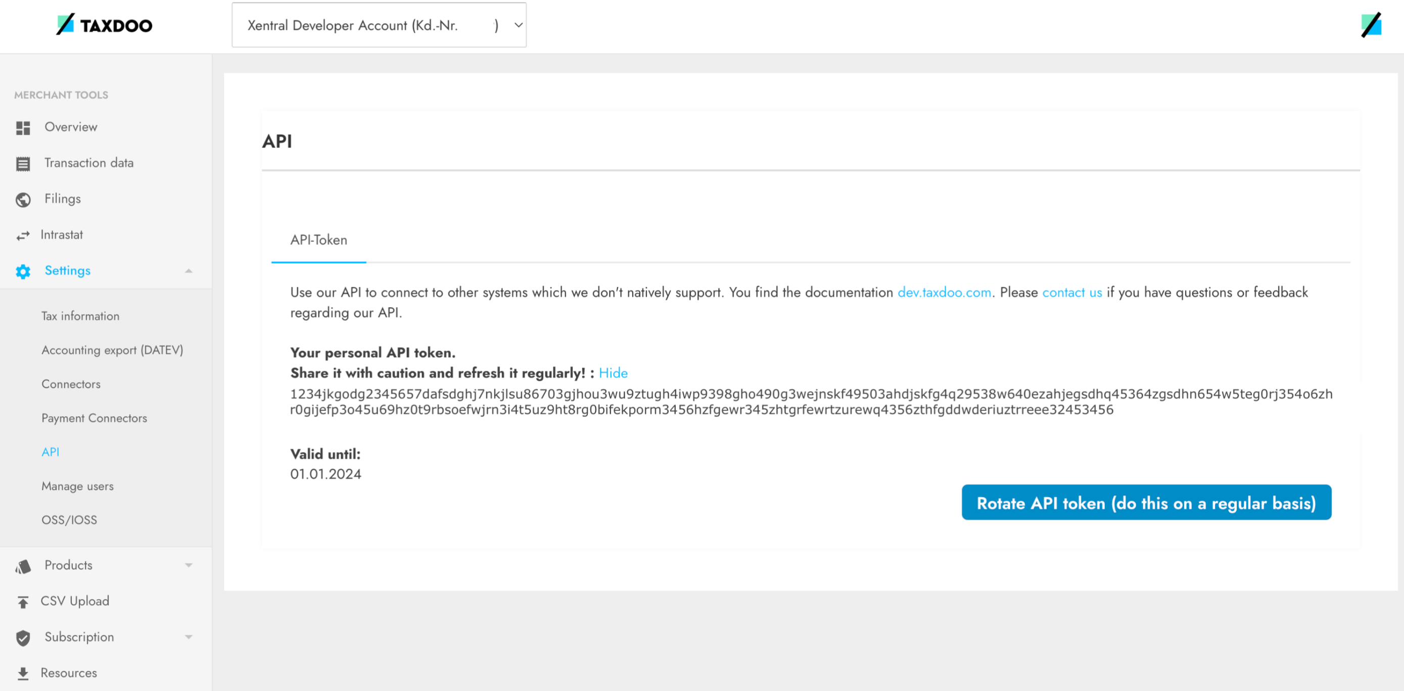
Task: Collapse the Settings menu section
Action: (189, 271)
